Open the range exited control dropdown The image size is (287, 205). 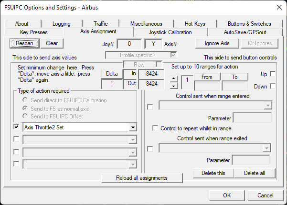click(x=266, y=148)
